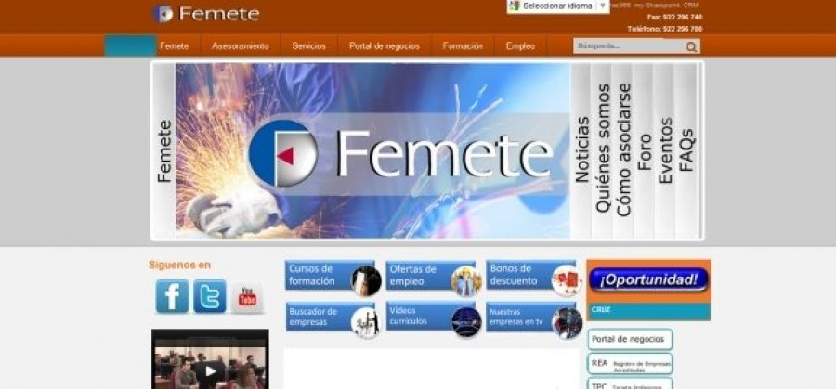Image resolution: width=836 pixels, height=389 pixels.
Task: Open the Asesoramiento menu
Action: [x=240, y=45]
